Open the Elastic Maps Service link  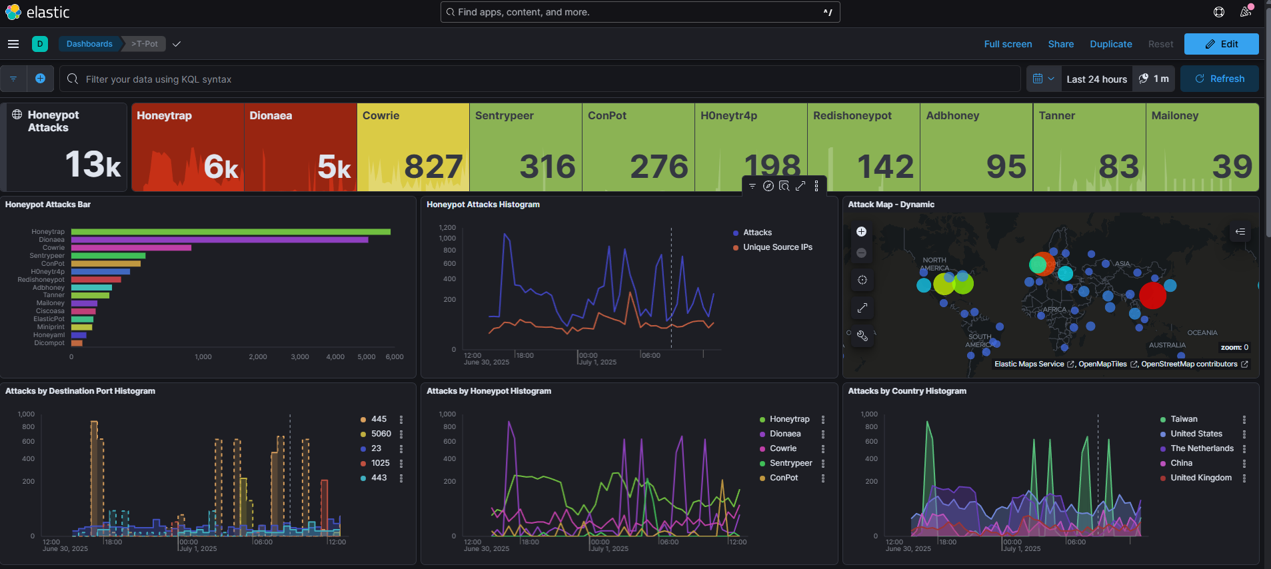(1034, 364)
